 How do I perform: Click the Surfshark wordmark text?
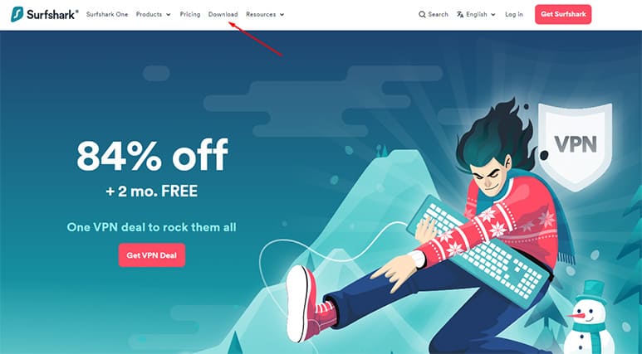tap(52, 14)
